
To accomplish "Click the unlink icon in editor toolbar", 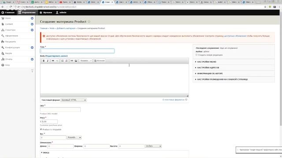I will pos(57,61).
